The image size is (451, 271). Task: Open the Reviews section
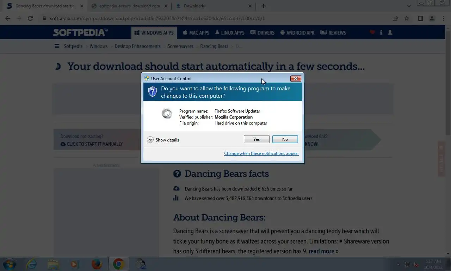click(333, 32)
